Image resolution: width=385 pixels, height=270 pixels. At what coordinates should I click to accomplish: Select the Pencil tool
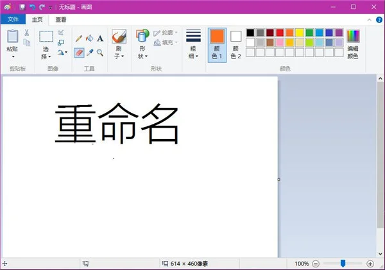coord(79,38)
